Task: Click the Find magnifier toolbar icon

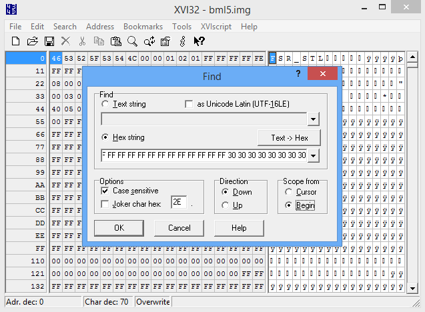Action: click(132, 41)
